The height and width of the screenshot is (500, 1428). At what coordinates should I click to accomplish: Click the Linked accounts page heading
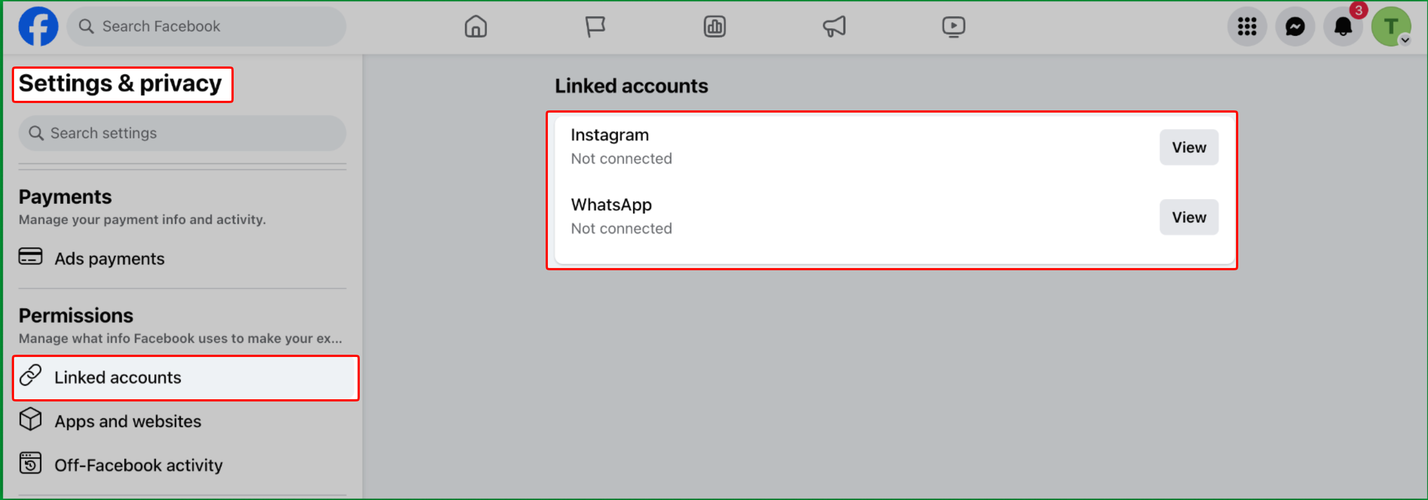631,86
